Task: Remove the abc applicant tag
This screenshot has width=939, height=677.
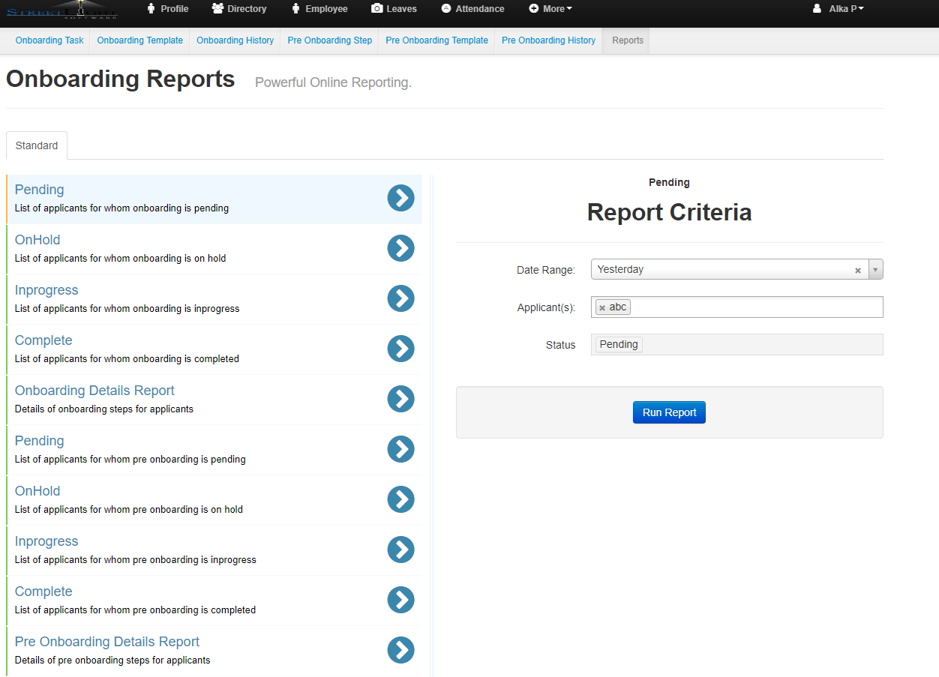Action: tap(602, 307)
